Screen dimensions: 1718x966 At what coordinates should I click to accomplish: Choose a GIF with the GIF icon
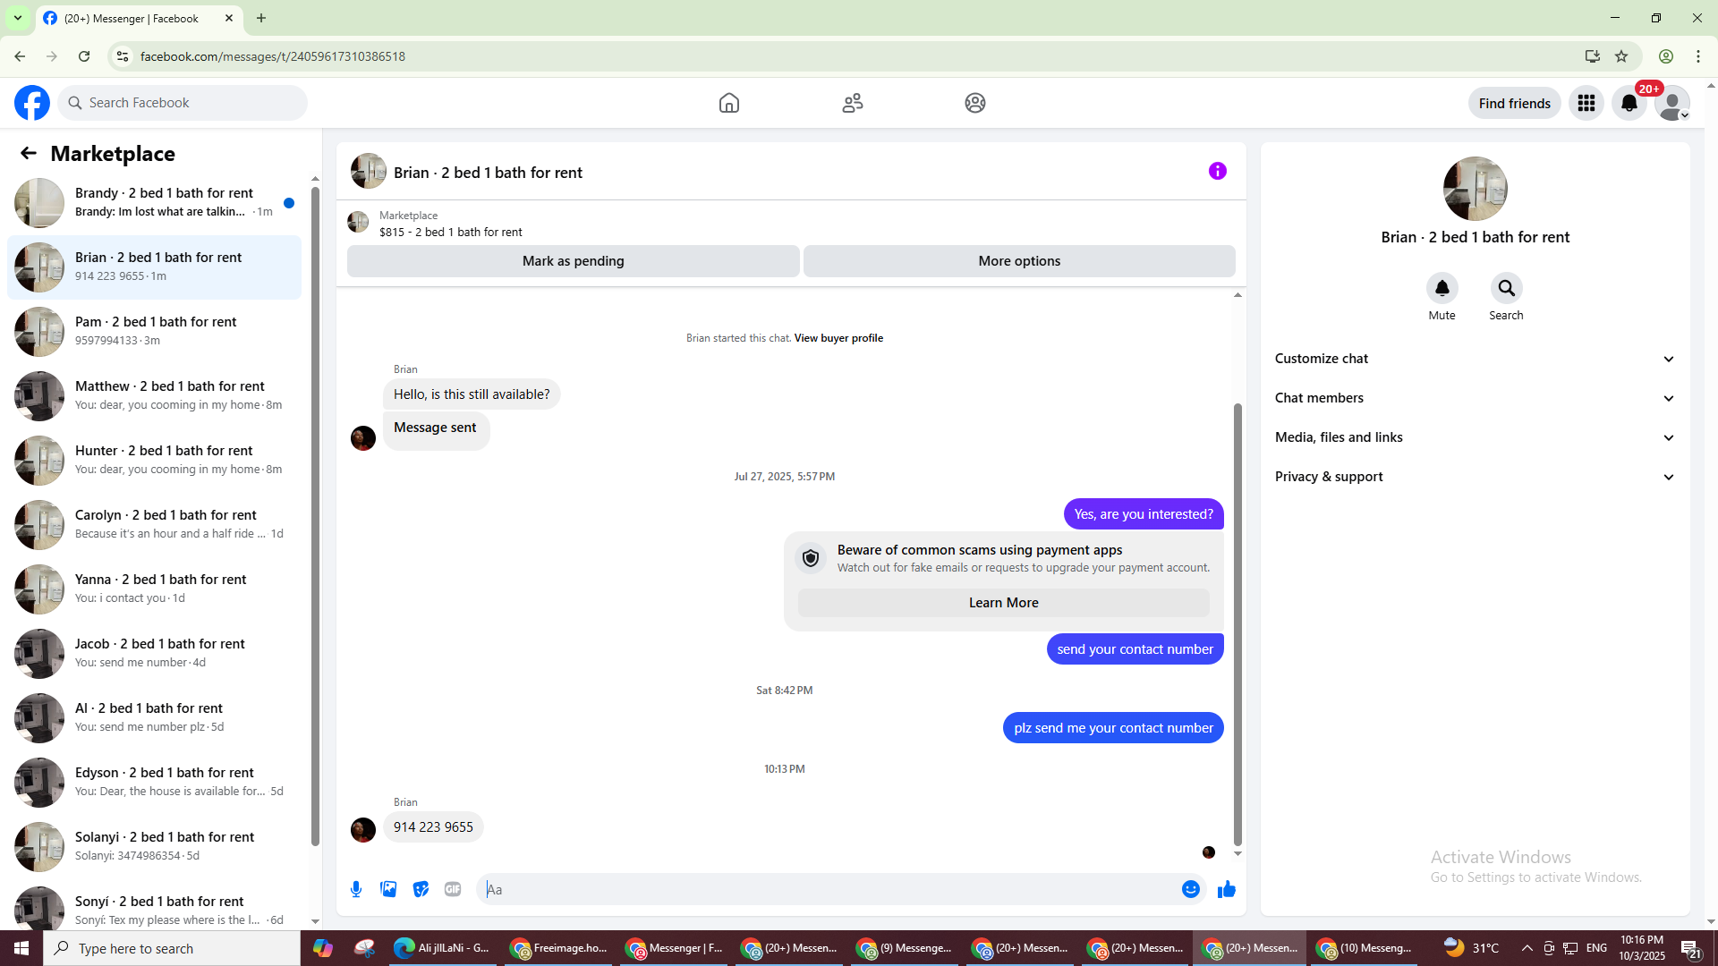(453, 889)
